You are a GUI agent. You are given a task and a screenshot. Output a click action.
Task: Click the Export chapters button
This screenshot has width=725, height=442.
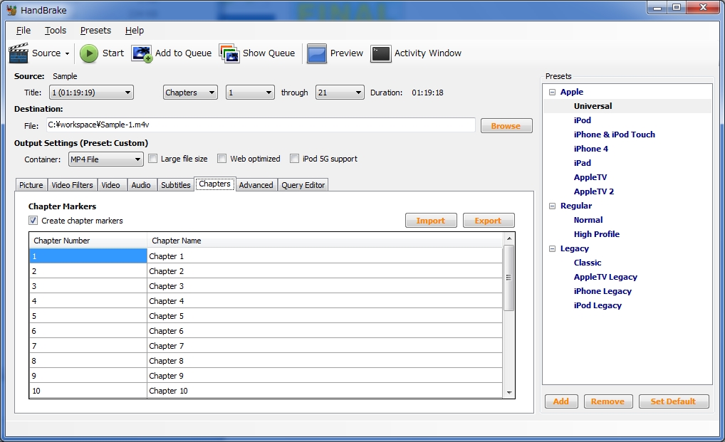tap(488, 221)
